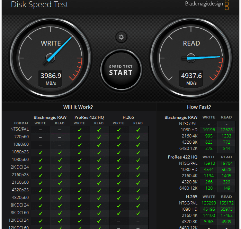This screenshot has width=241, height=229.
Task: Click ProRes 422 HQ write checkmark for 720p60
Action: pos(79,137)
